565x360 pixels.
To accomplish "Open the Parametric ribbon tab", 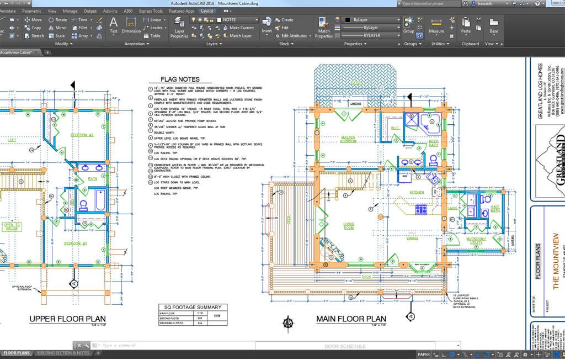I will (31, 11).
